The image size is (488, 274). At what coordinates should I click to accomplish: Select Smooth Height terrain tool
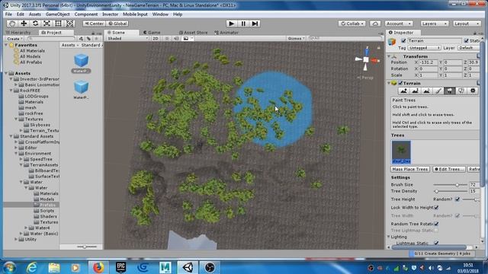click(427, 91)
